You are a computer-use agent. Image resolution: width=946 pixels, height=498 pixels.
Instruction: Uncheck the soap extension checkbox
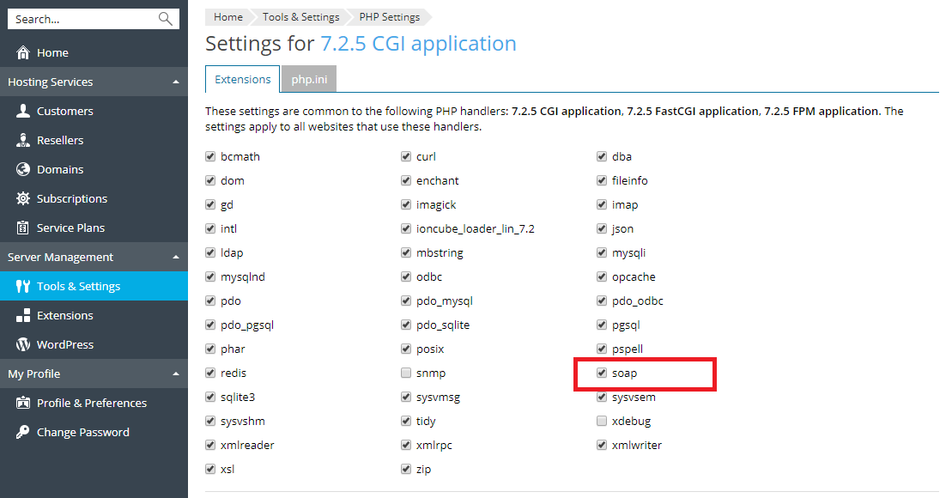pos(602,373)
